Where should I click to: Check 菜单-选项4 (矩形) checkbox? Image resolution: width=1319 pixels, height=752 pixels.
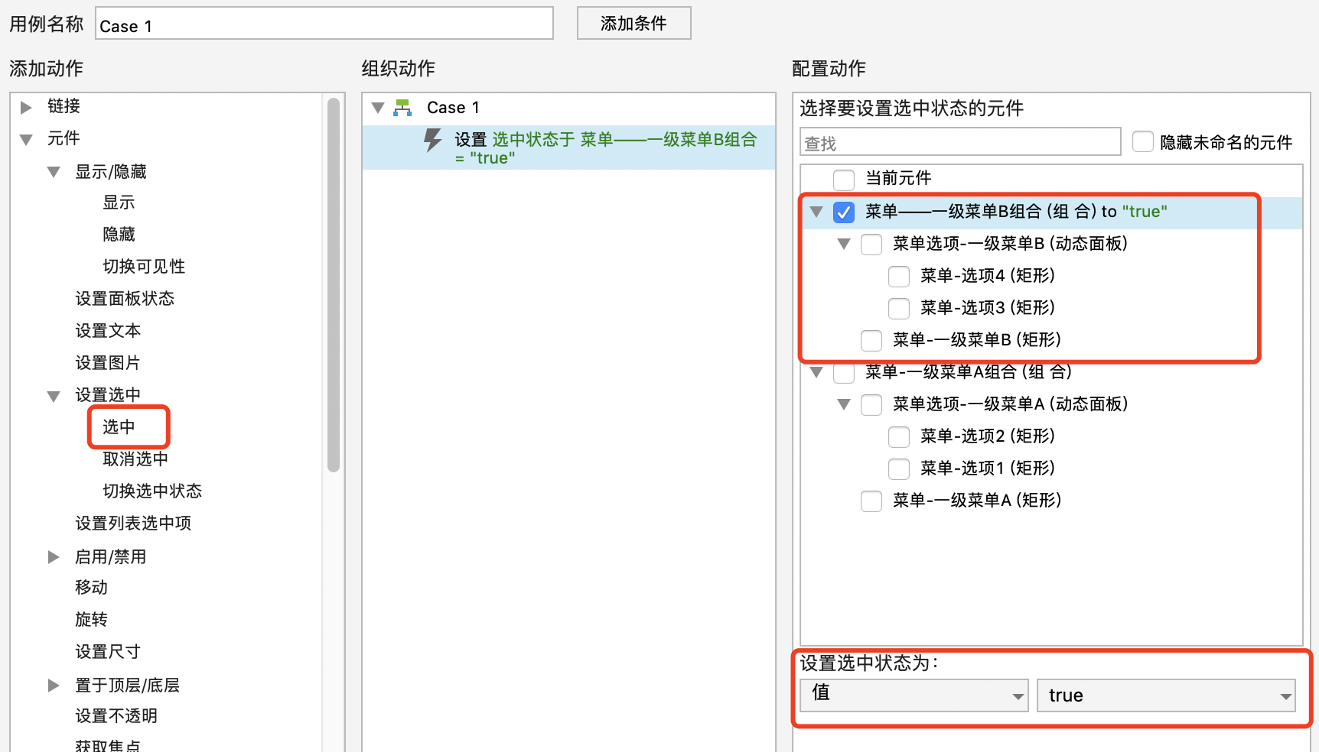pyautogui.click(x=899, y=276)
